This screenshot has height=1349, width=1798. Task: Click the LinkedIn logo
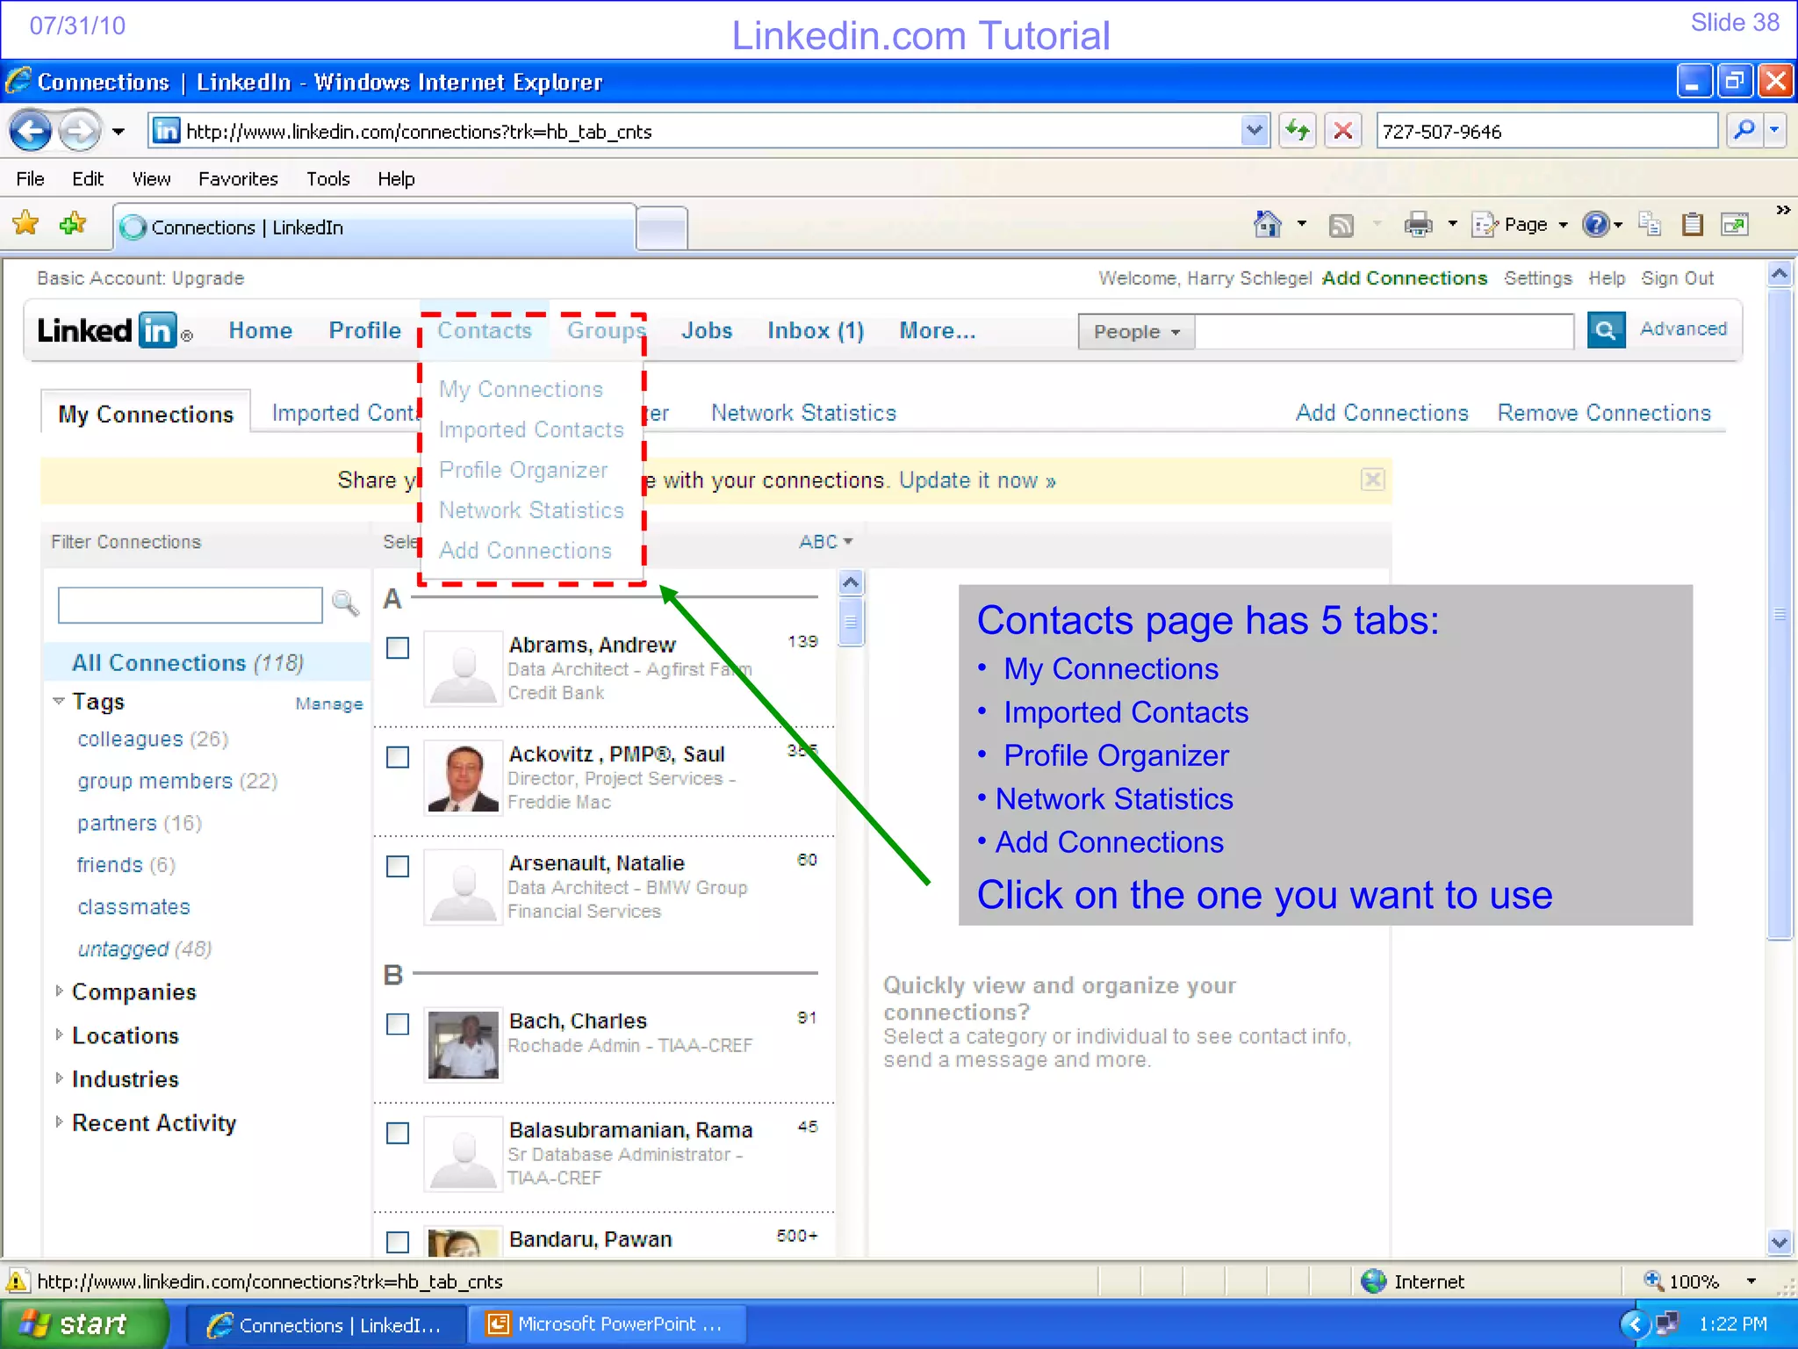(x=114, y=330)
